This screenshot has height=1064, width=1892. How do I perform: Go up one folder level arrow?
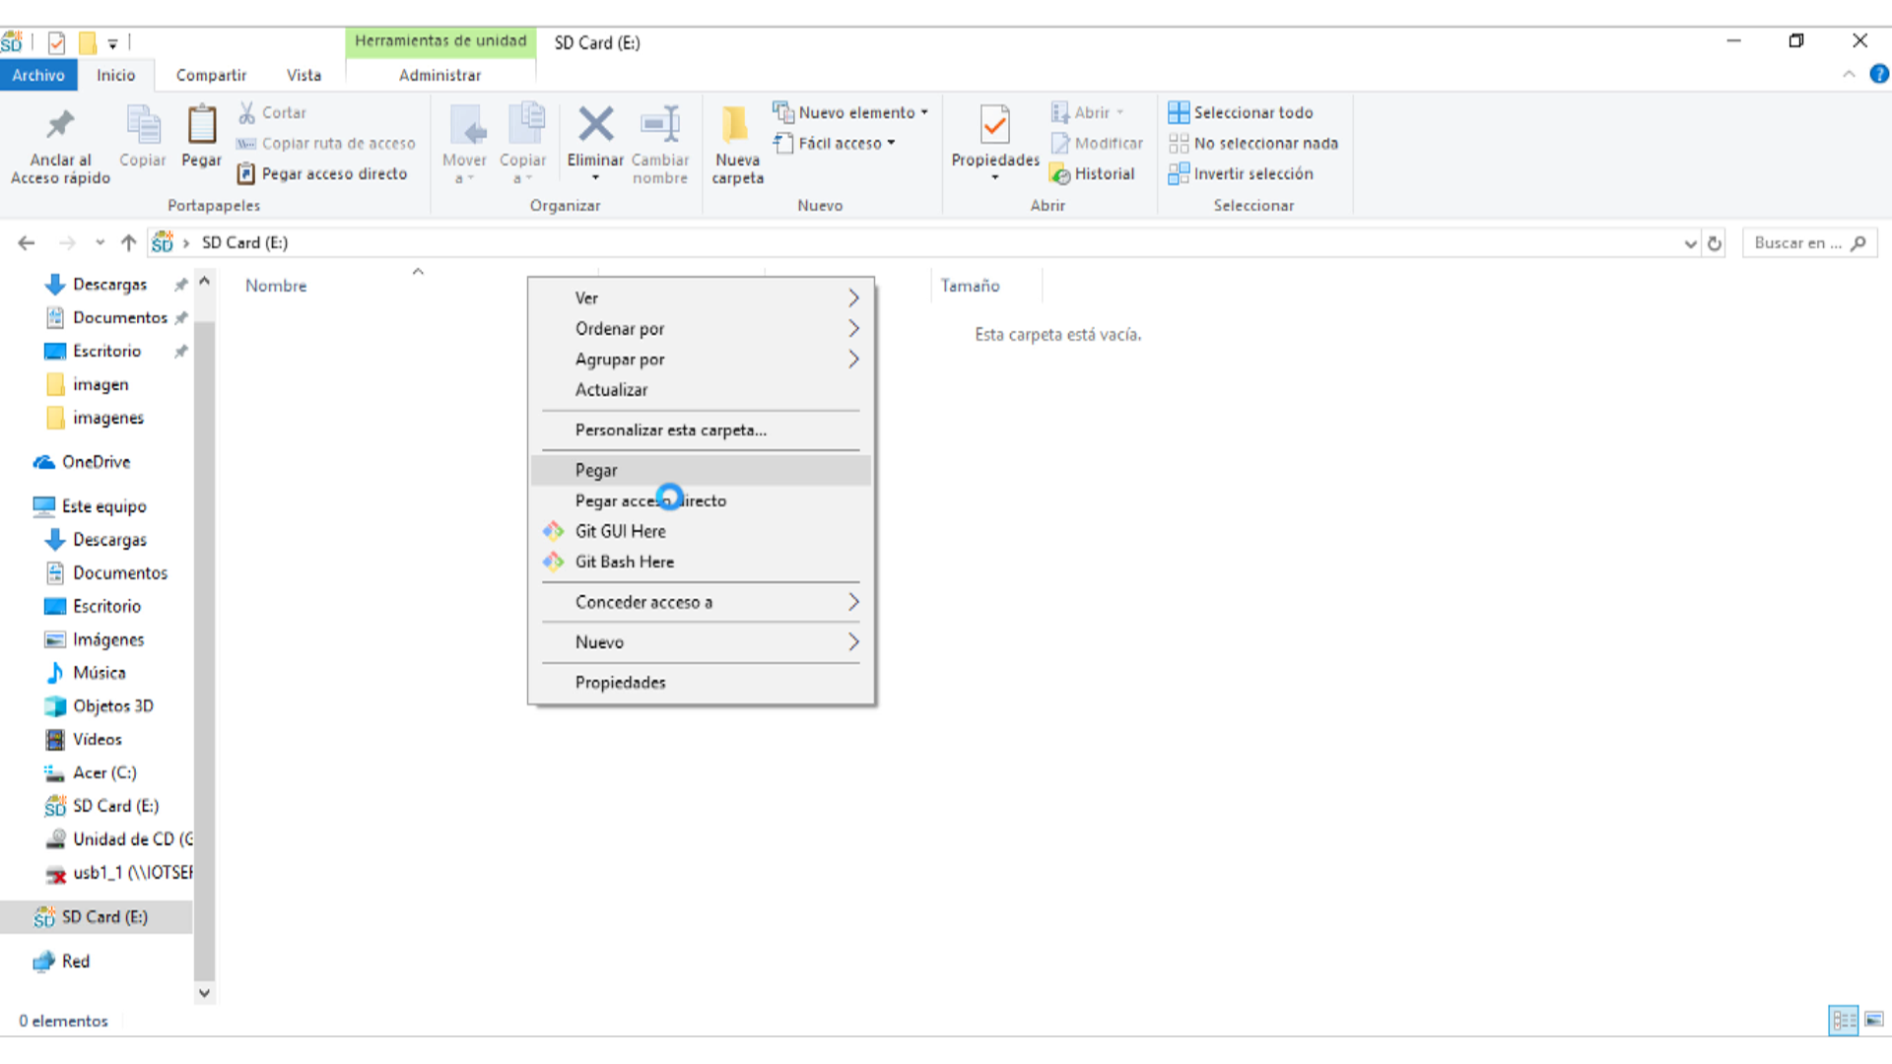click(x=128, y=243)
